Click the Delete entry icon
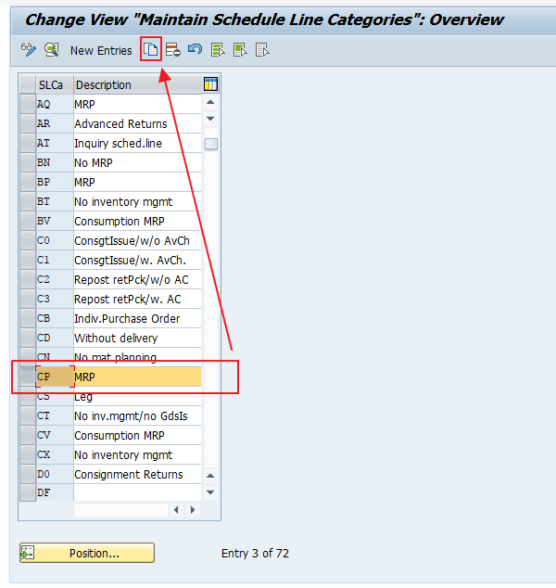Viewport: 556px width, 588px height. point(172,49)
